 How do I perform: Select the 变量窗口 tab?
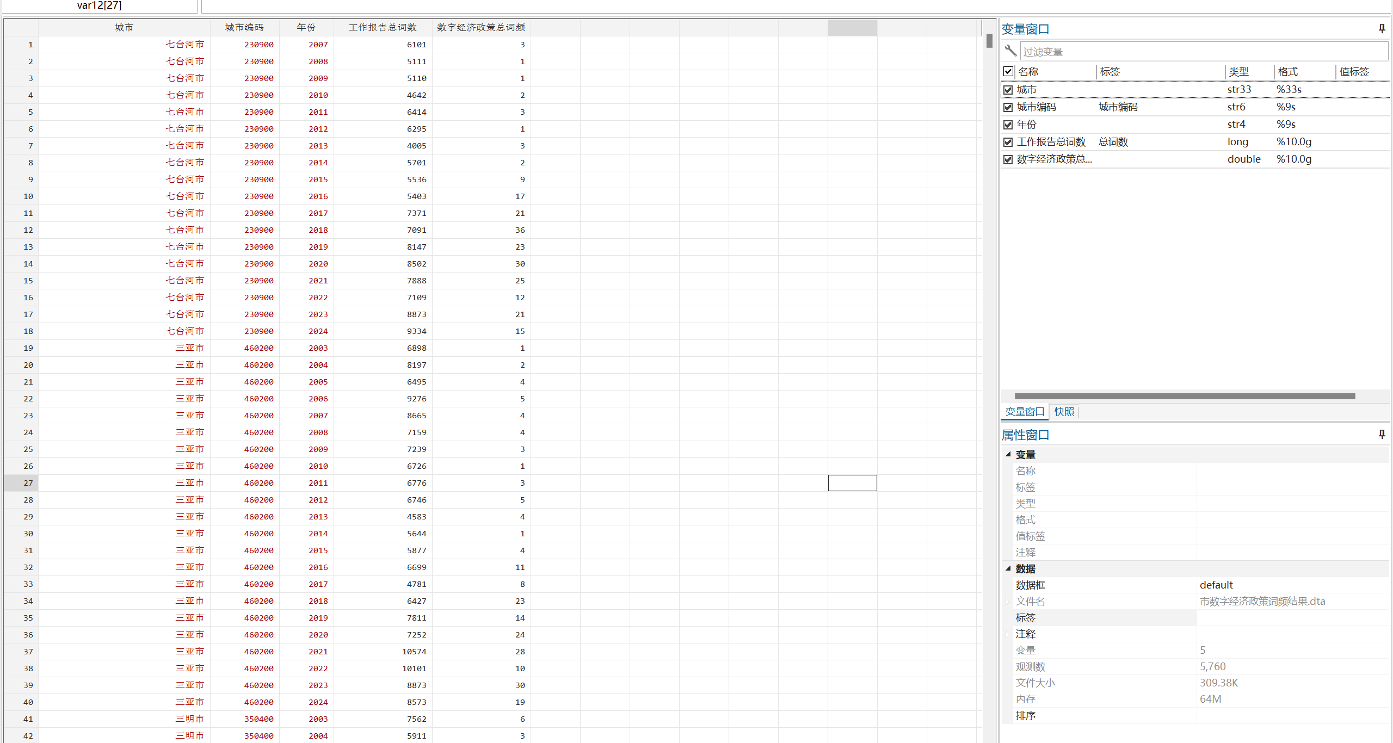coord(1024,412)
